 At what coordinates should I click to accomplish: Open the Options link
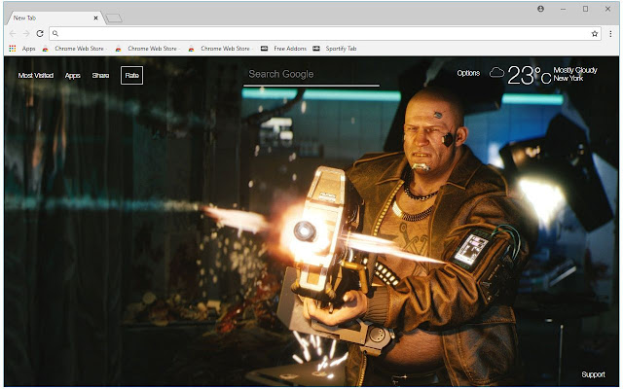pos(468,73)
